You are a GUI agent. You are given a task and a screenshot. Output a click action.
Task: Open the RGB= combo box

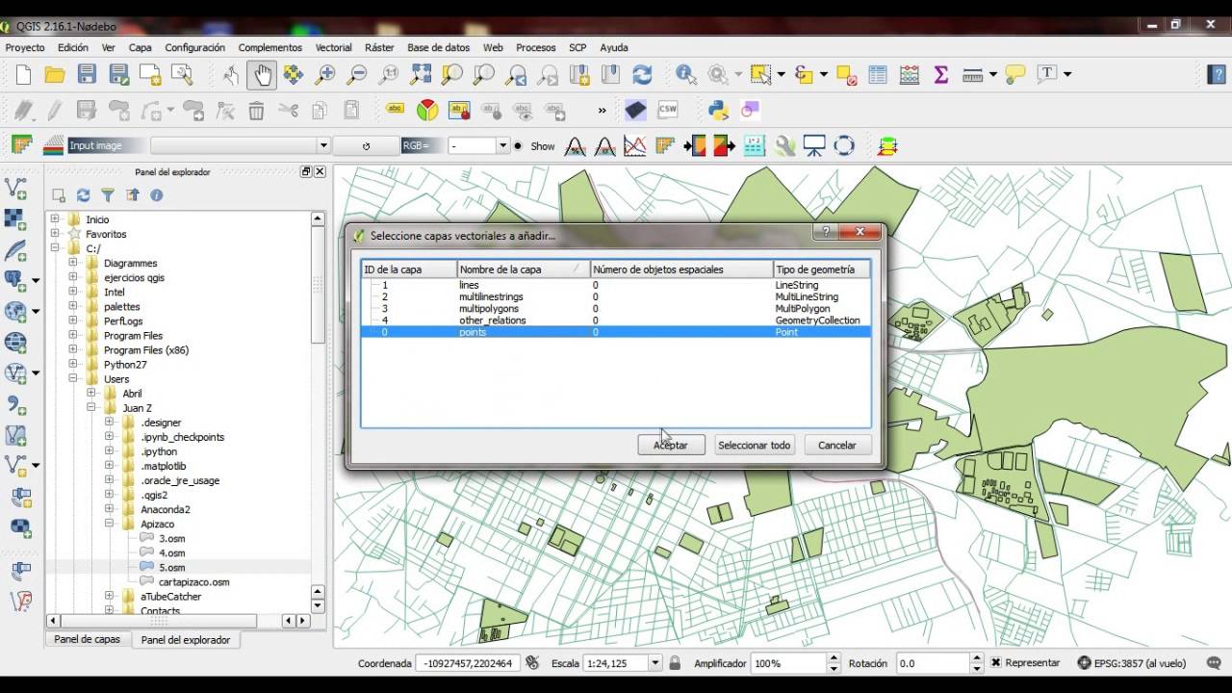[x=478, y=146]
